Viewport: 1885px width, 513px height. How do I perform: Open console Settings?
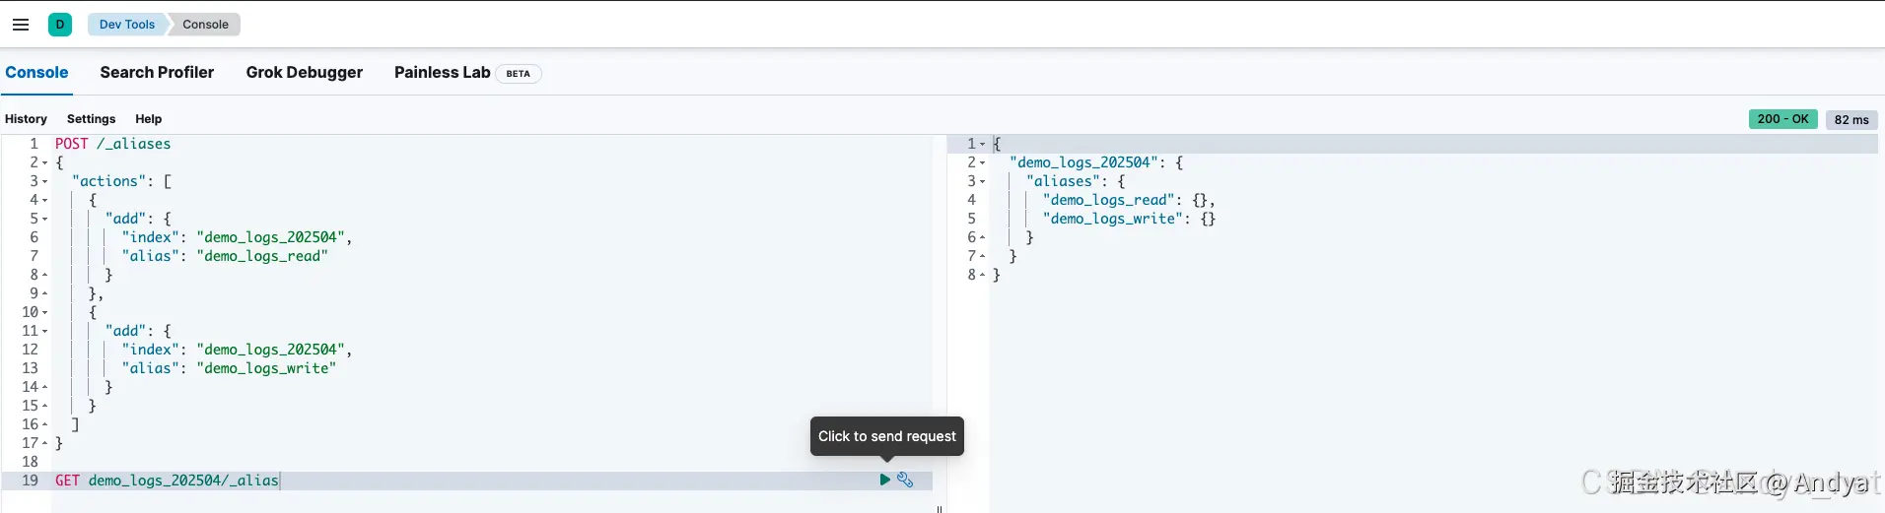point(91,119)
